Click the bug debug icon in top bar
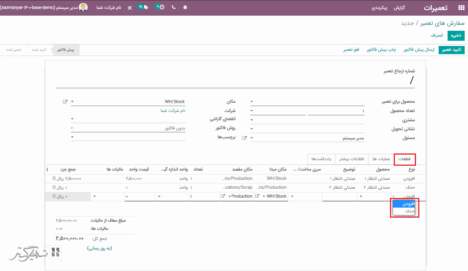Screen dimensions: 468x271 185,7
